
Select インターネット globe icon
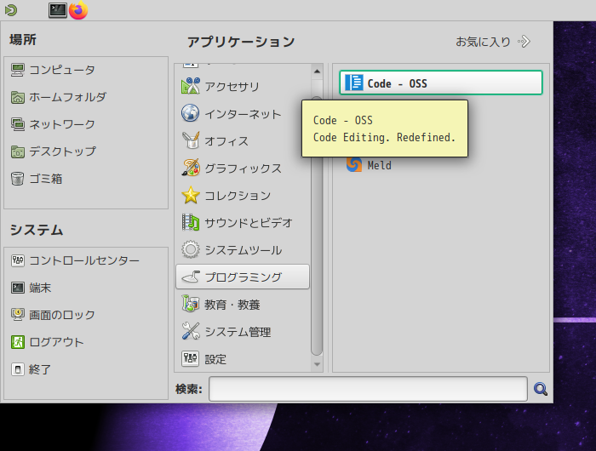pyautogui.click(x=191, y=113)
